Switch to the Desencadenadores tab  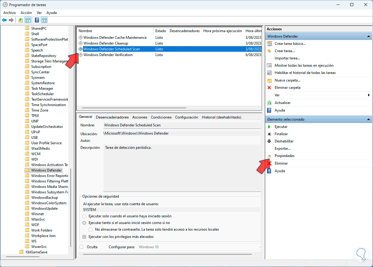[112, 117]
